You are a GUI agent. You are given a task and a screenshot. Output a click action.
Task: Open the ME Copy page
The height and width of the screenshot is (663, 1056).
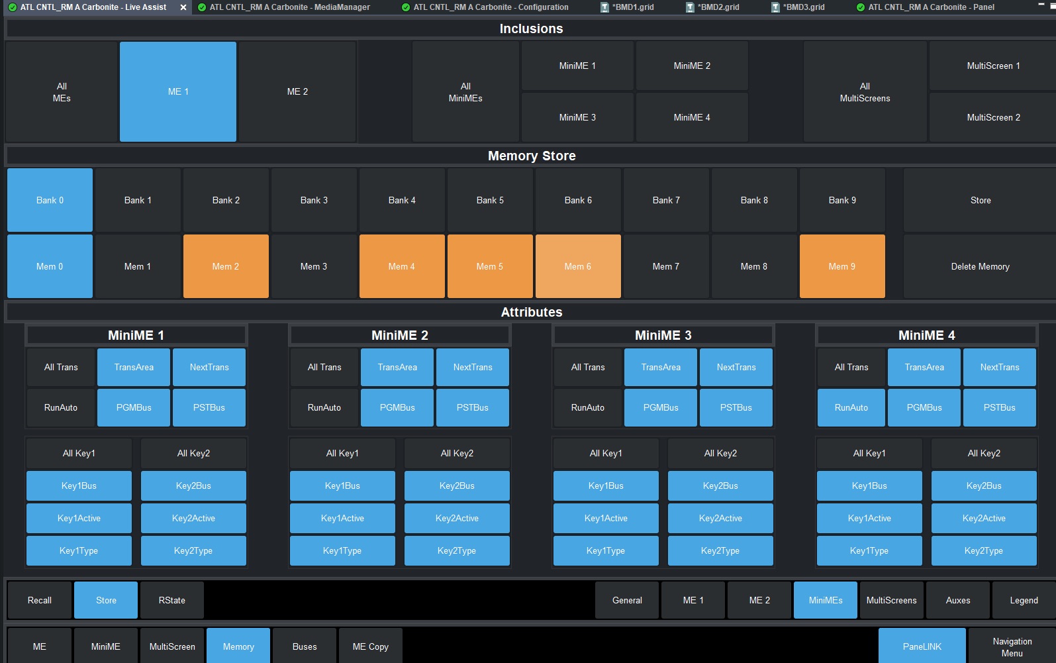370,647
